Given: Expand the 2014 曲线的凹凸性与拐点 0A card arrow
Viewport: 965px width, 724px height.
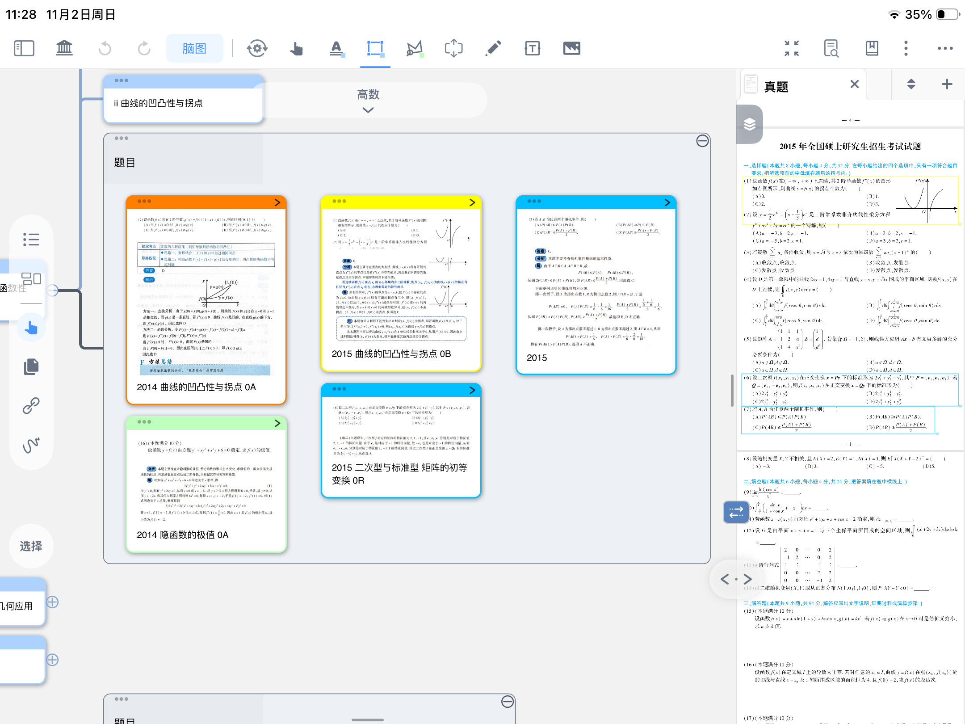Looking at the screenshot, I should [x=277, y=202].
